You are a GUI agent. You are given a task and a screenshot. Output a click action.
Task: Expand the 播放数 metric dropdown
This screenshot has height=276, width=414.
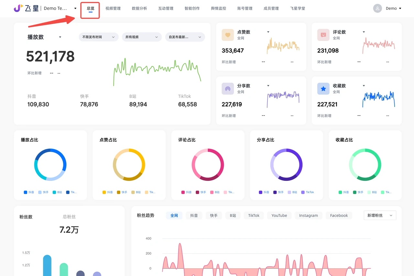pos(60,37)
